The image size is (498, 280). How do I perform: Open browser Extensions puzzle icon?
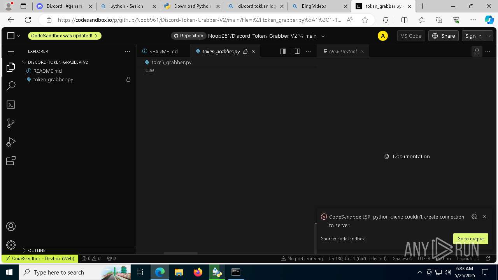[x=386, y=20]
